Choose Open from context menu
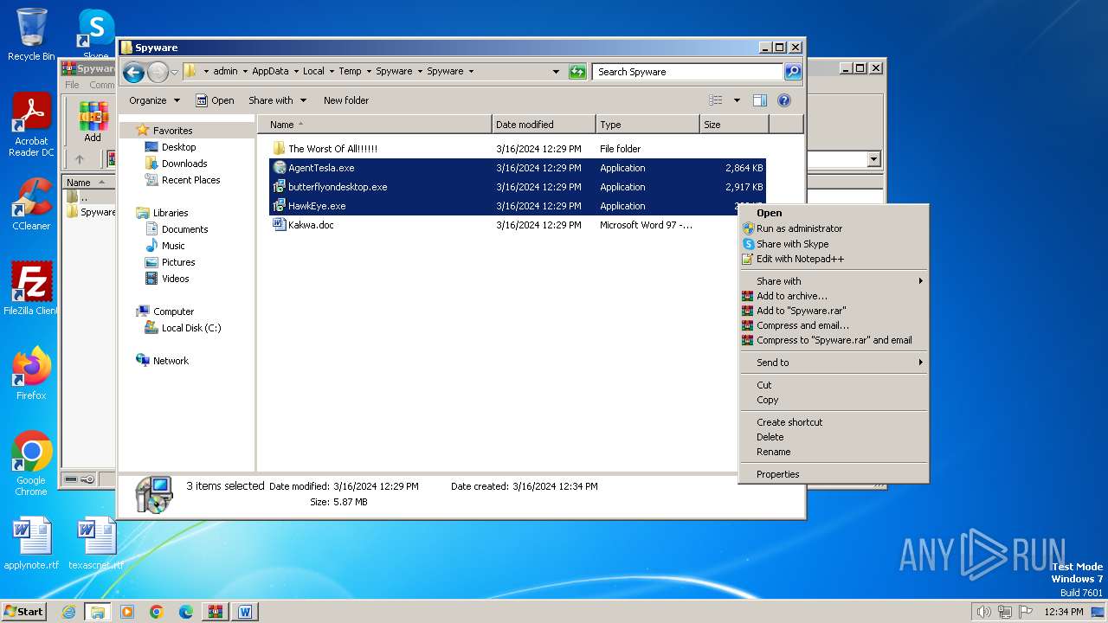Viewport: 1108px width, 623px height. [834, 213]
